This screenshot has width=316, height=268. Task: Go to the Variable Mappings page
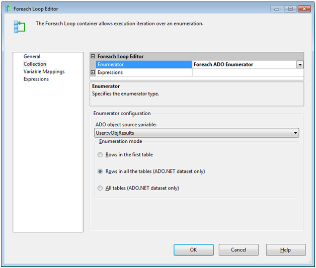tap(44, 71)
